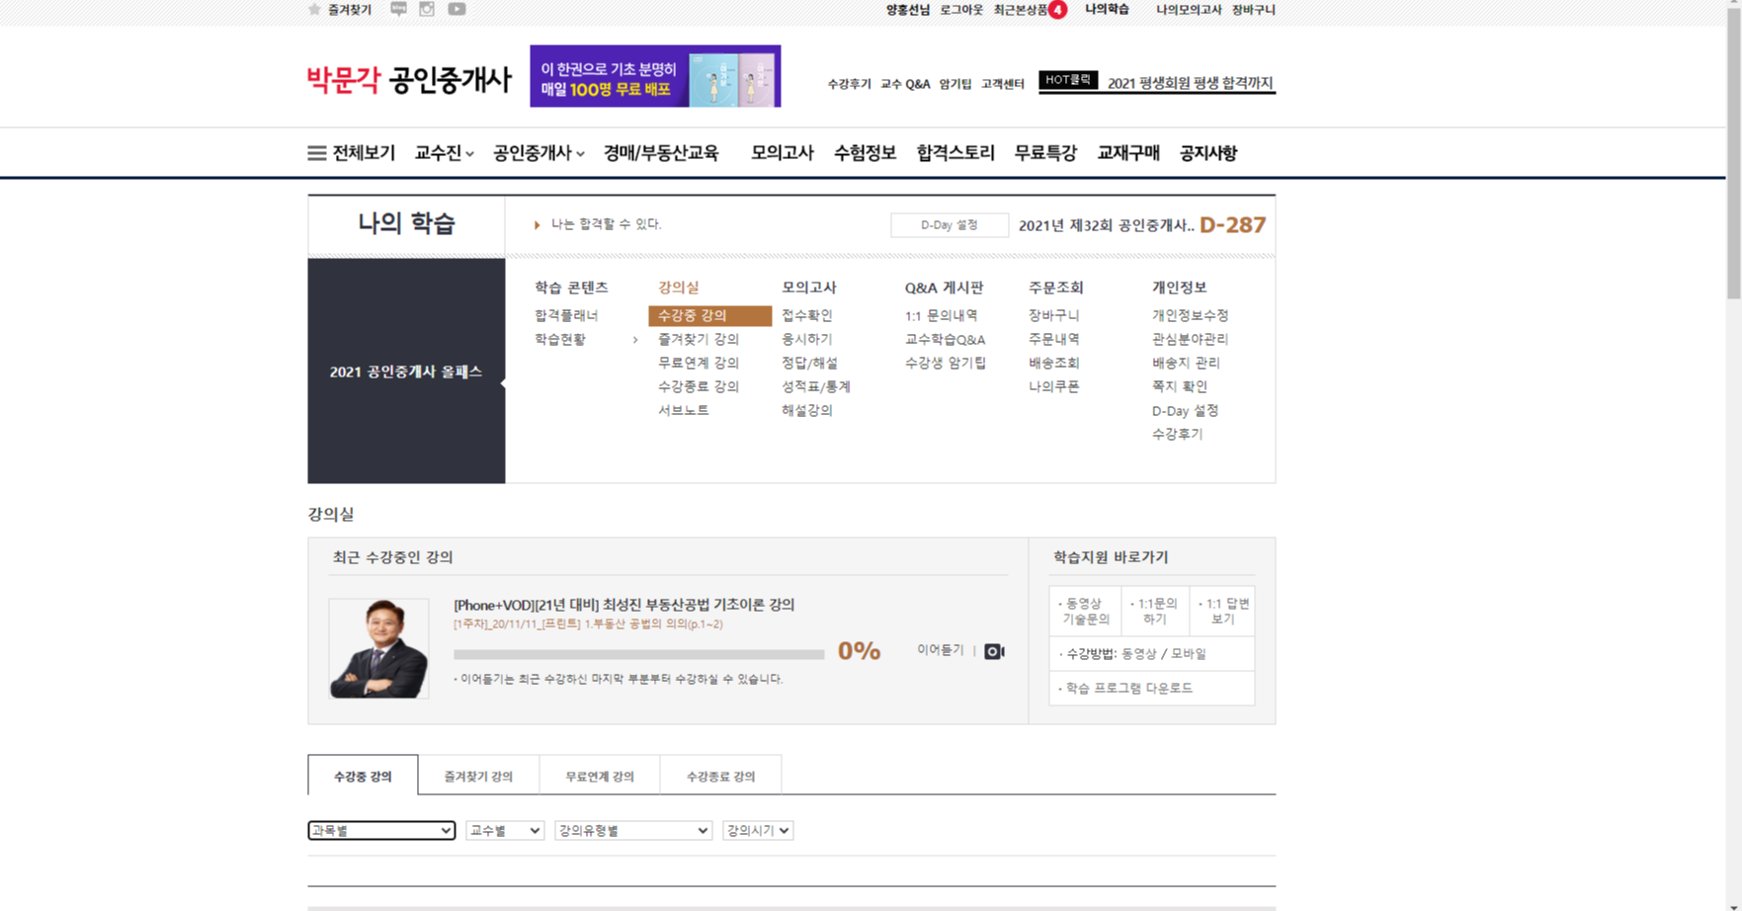Open 경매/부동산교육 menu

[661, 153]
